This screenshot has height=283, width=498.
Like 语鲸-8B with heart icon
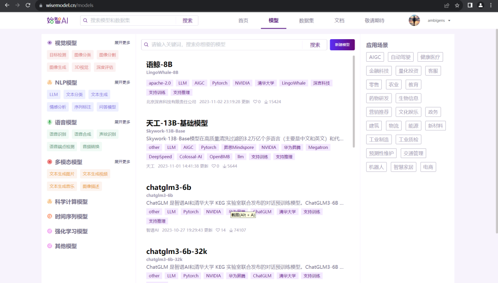pos(255,102)
